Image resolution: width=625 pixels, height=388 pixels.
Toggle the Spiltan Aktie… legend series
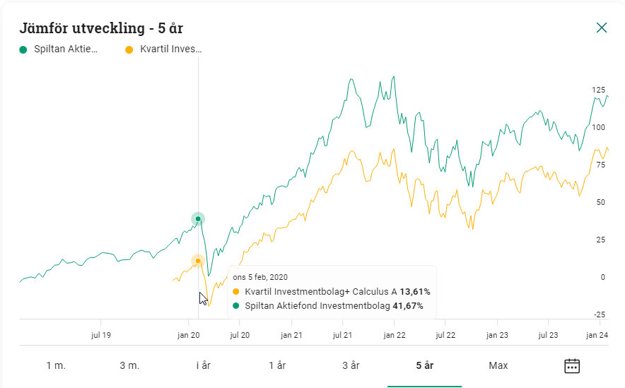coord(66,49)
